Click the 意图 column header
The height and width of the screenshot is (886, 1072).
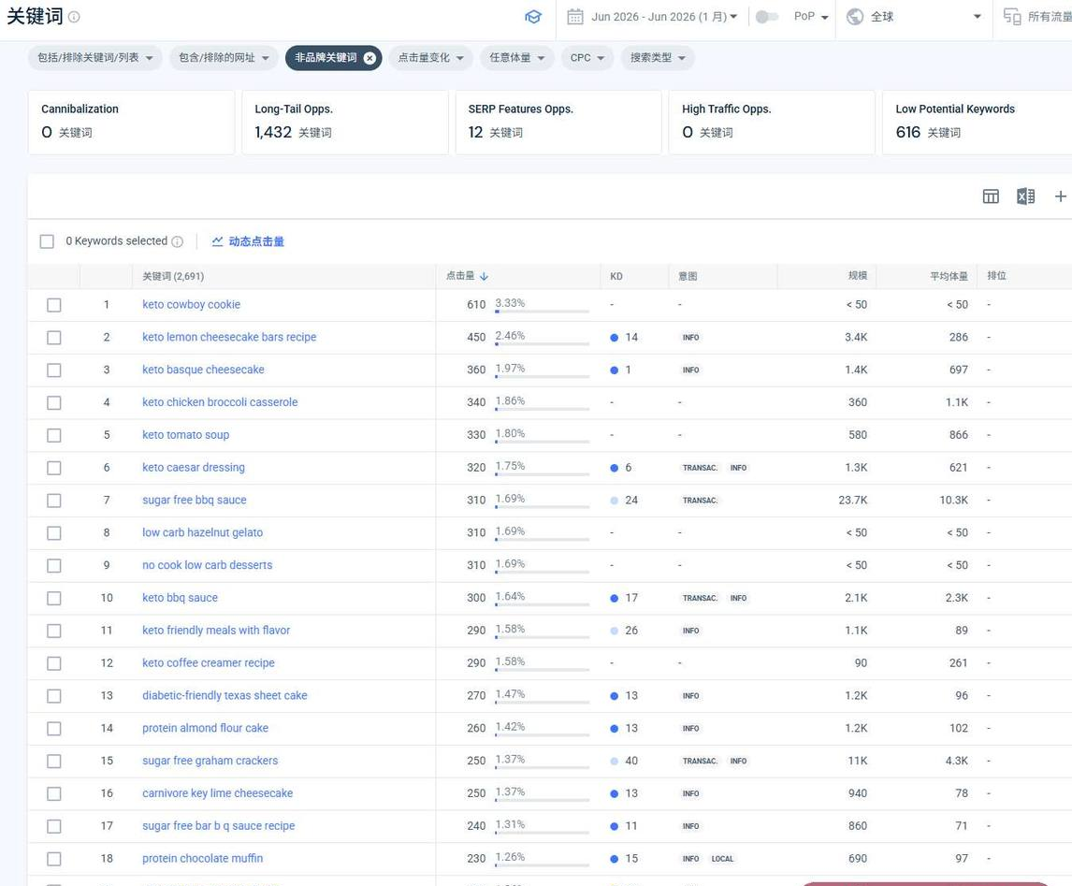(x=688, y=276)
